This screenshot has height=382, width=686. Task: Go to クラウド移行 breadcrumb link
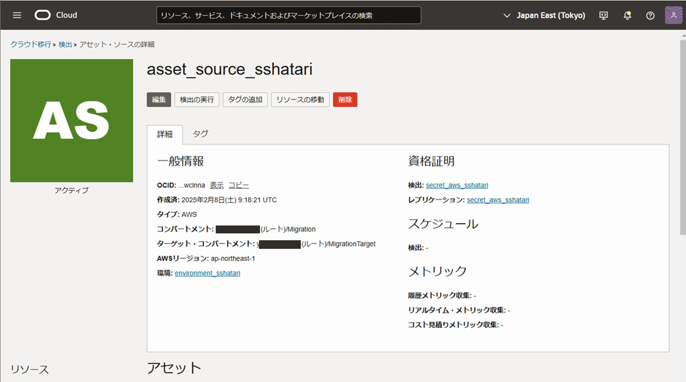click(31, 44)
